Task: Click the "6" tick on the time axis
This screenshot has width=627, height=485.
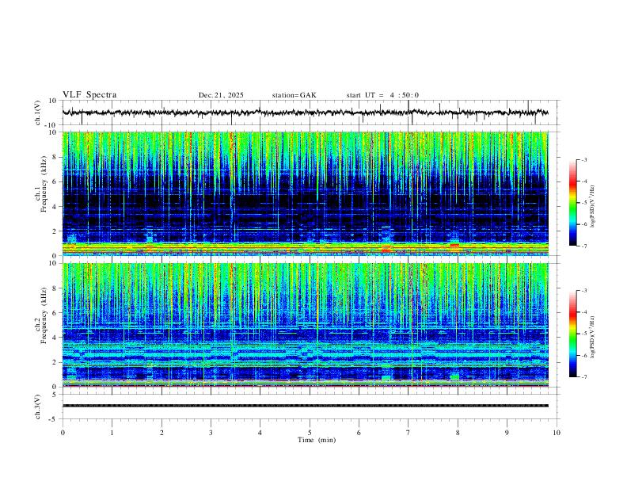Action: coord(359,433)
